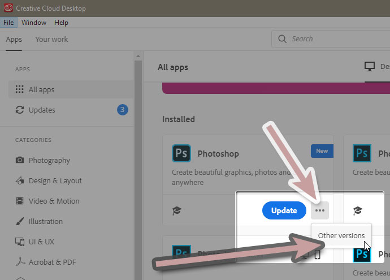Click the Update button for Photoshop
The width and height of the screenshot is (390, 280).
(x=284, y=210)
